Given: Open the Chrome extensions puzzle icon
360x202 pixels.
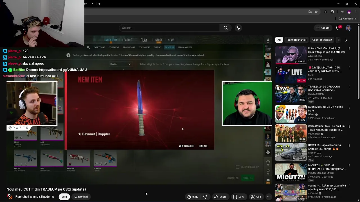Looking at the screenshot, I should point(332,12).
